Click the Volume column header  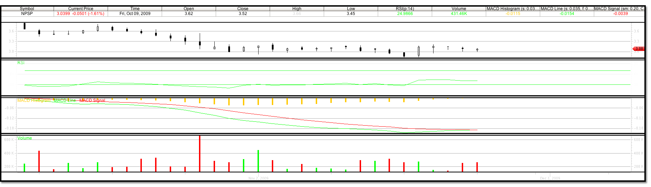click(459, 9)
